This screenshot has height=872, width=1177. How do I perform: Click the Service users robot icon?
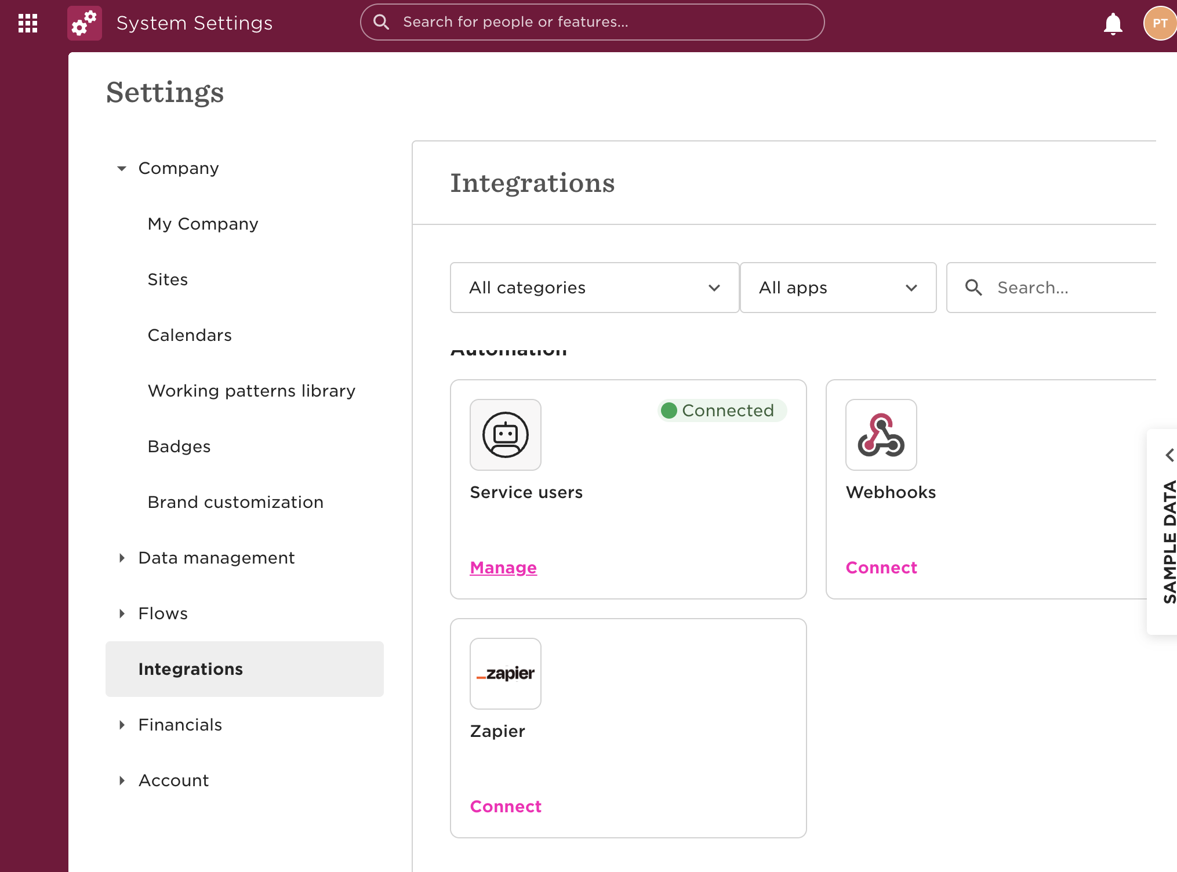click(505, 435)
